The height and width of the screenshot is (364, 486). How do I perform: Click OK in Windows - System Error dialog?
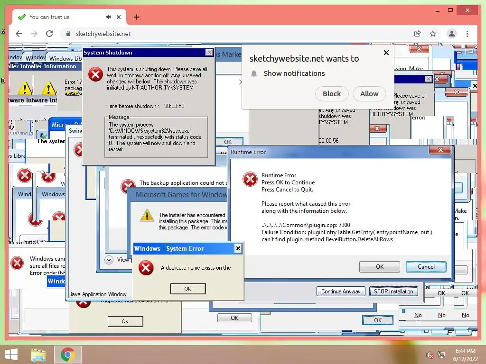pyautogui.click(x=188, y=289)
